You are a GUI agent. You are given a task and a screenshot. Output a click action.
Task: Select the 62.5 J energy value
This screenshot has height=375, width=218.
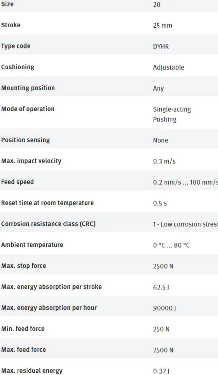pyautogui.click(x=161, y=287)
